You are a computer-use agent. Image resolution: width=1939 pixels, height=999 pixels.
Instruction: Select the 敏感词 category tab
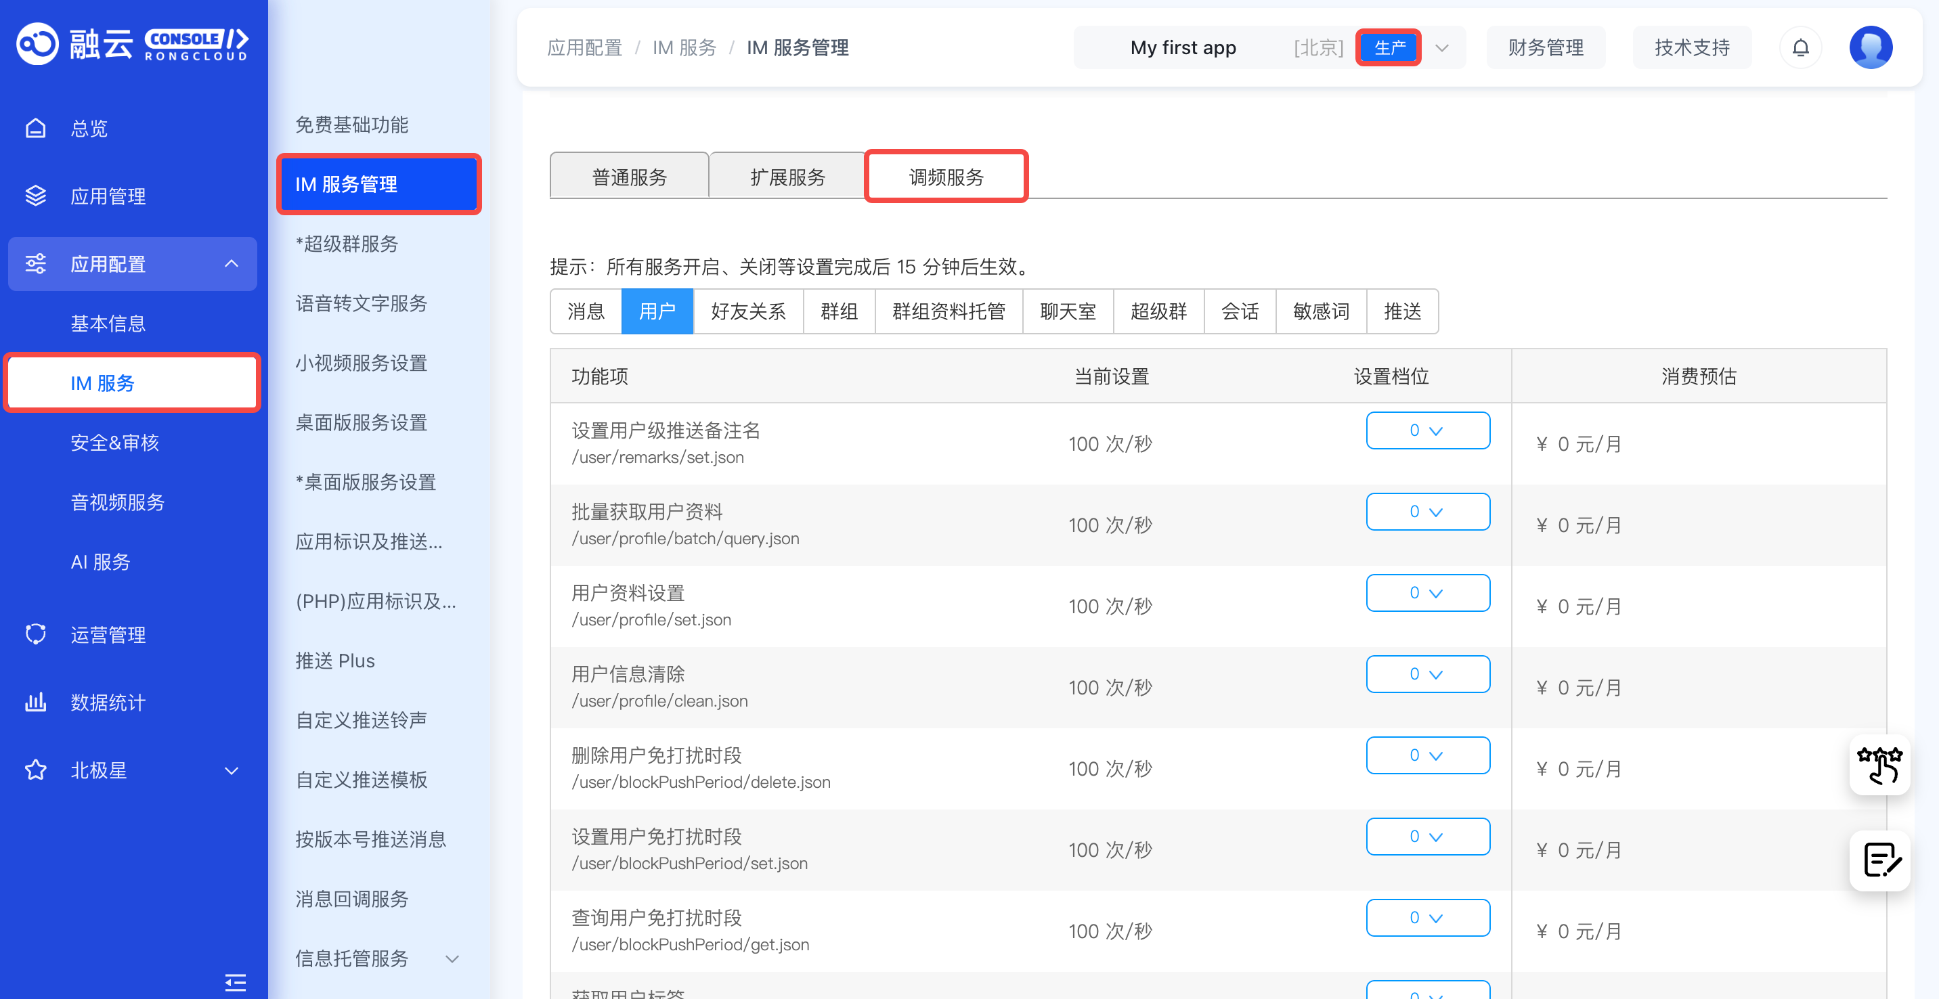pyautogui.click(x=1321, y=311)
